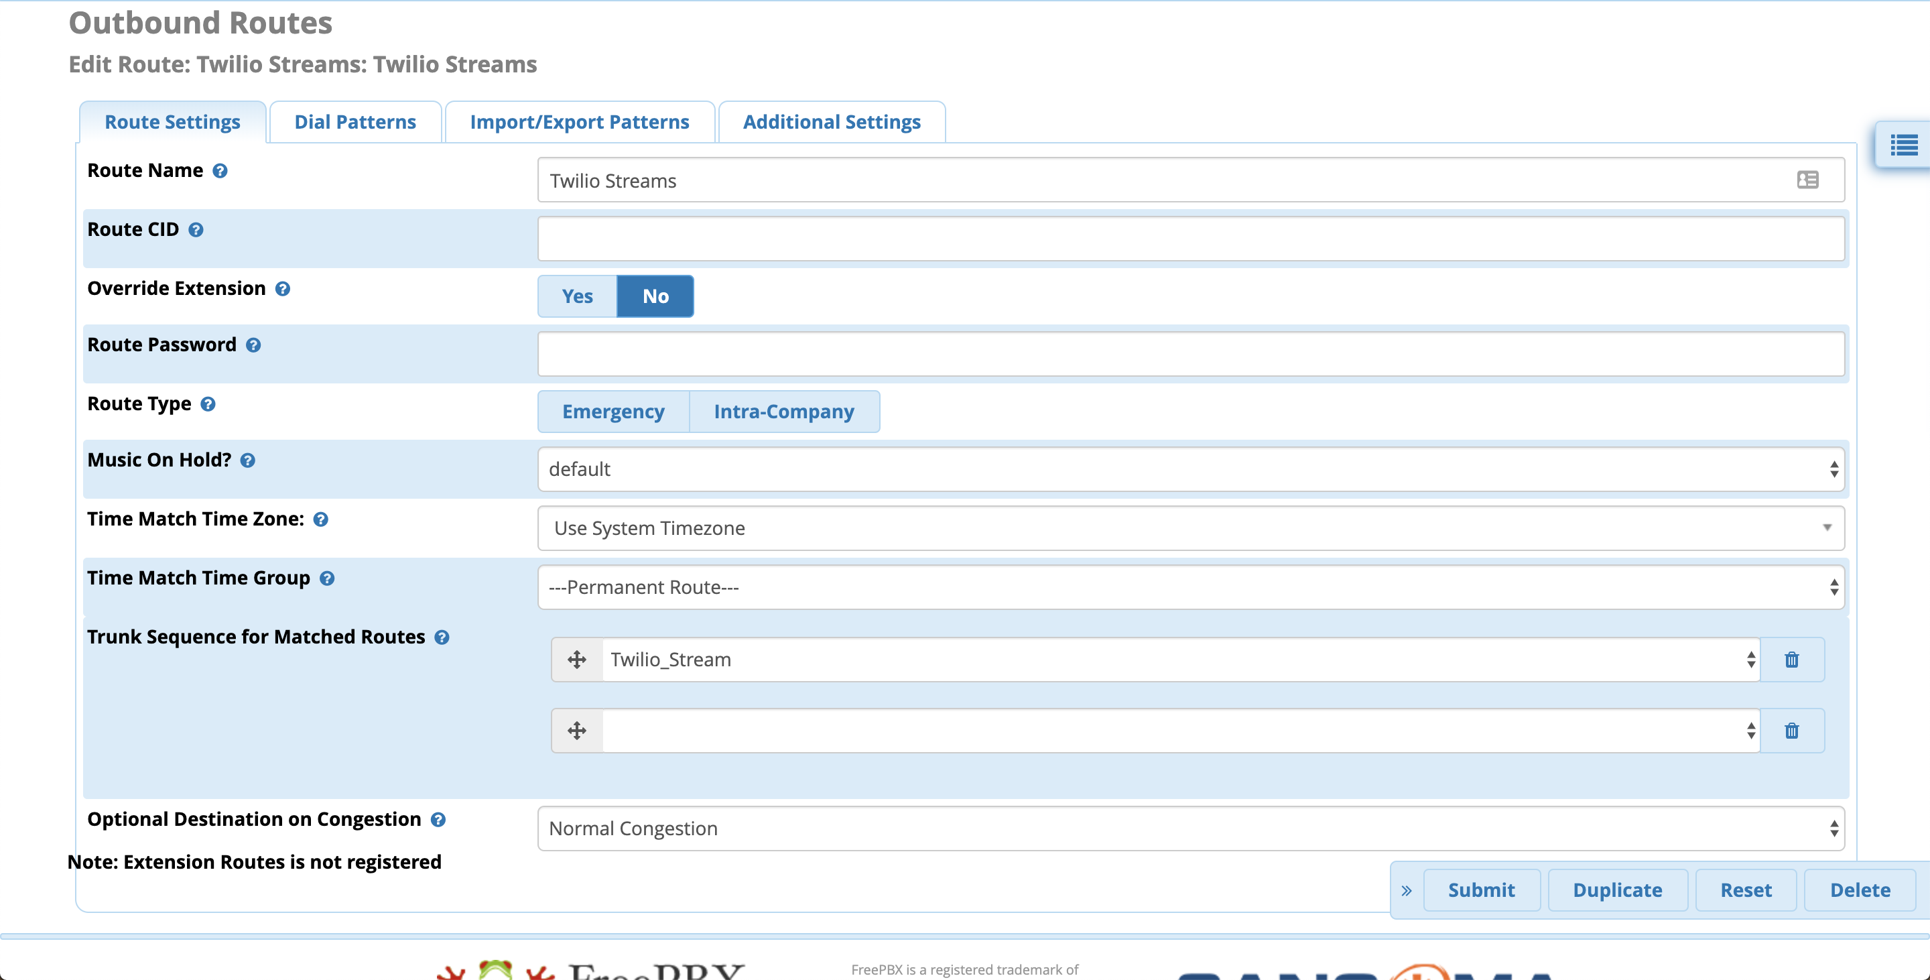Click the help icon next to Route CID
Viewport: 1930px width, 980px height.
click(x=196, y=230)
